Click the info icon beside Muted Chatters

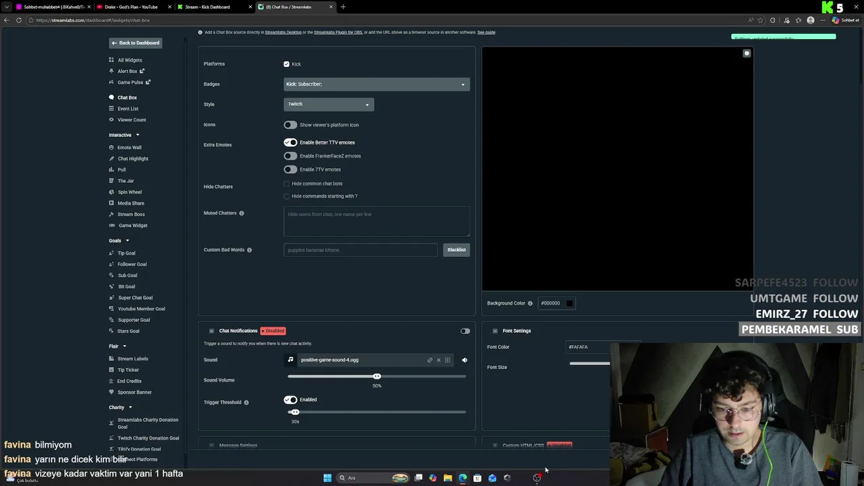241,213
